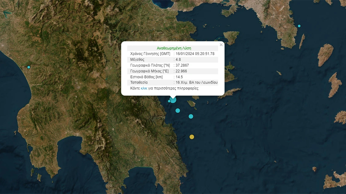This screenshot has width=346, height=194.
Task: Click the medium cyan marker just below largest marker
Action: 178,111
